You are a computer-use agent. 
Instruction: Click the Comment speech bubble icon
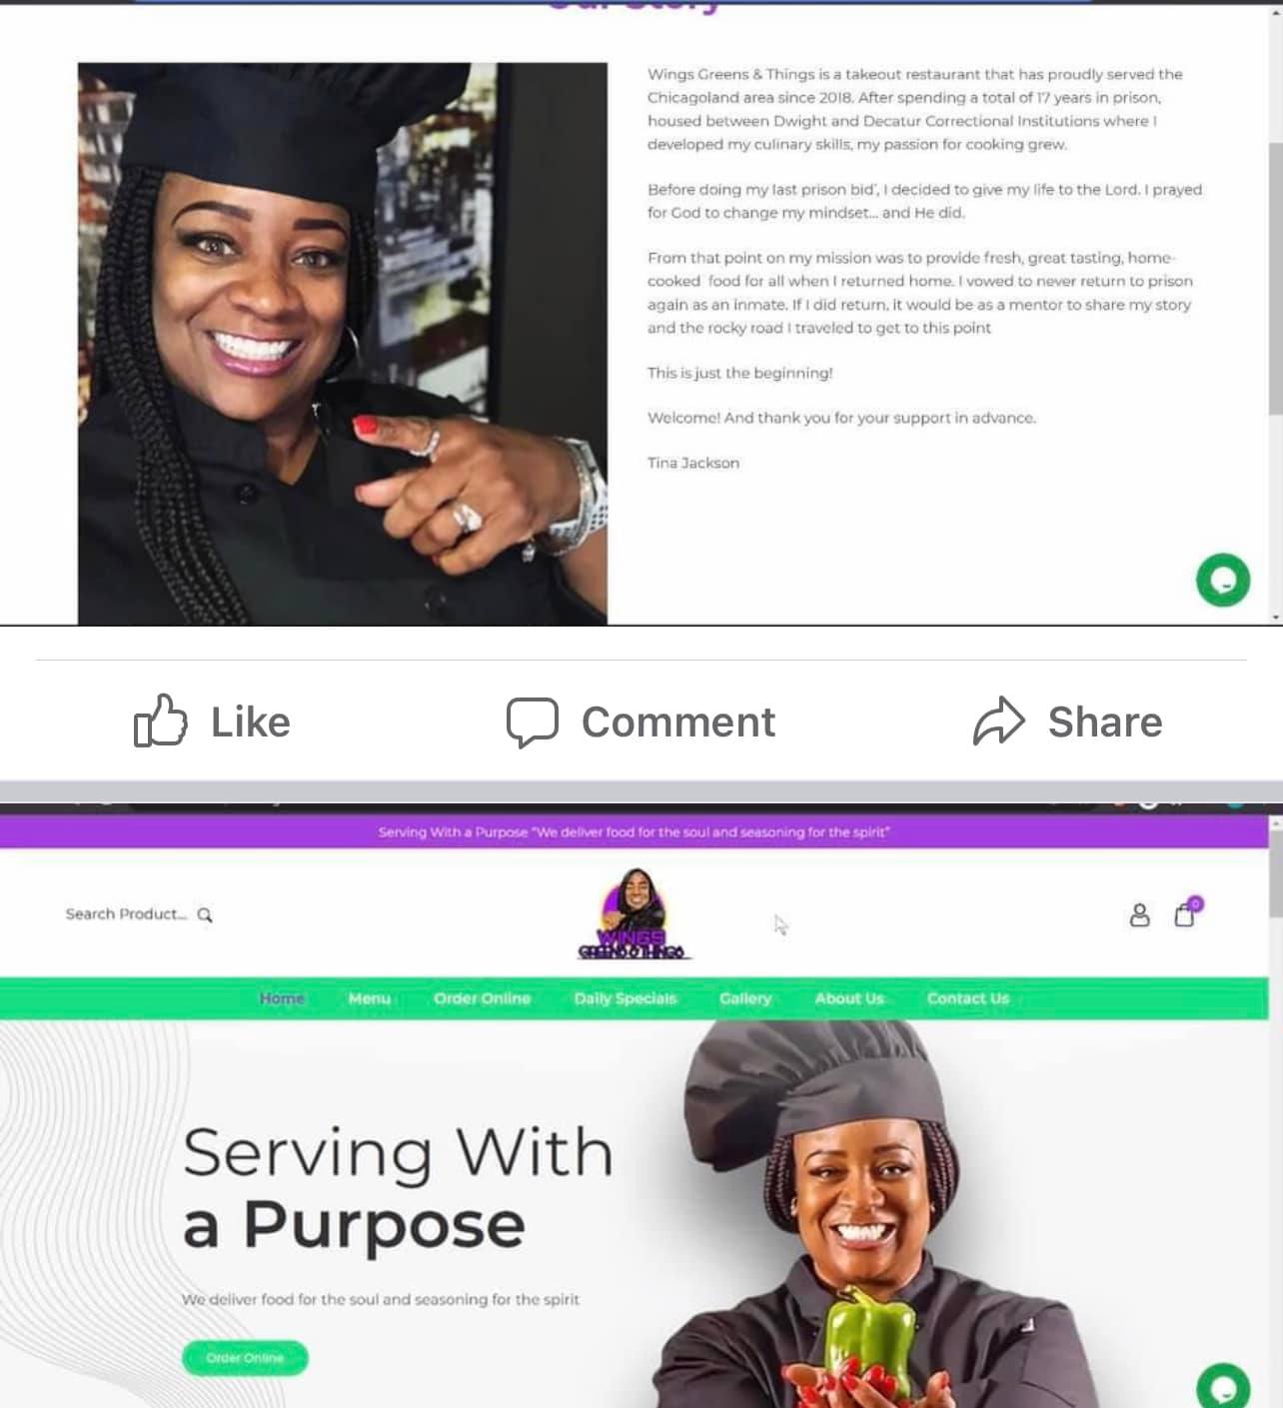tap(532, 721)
